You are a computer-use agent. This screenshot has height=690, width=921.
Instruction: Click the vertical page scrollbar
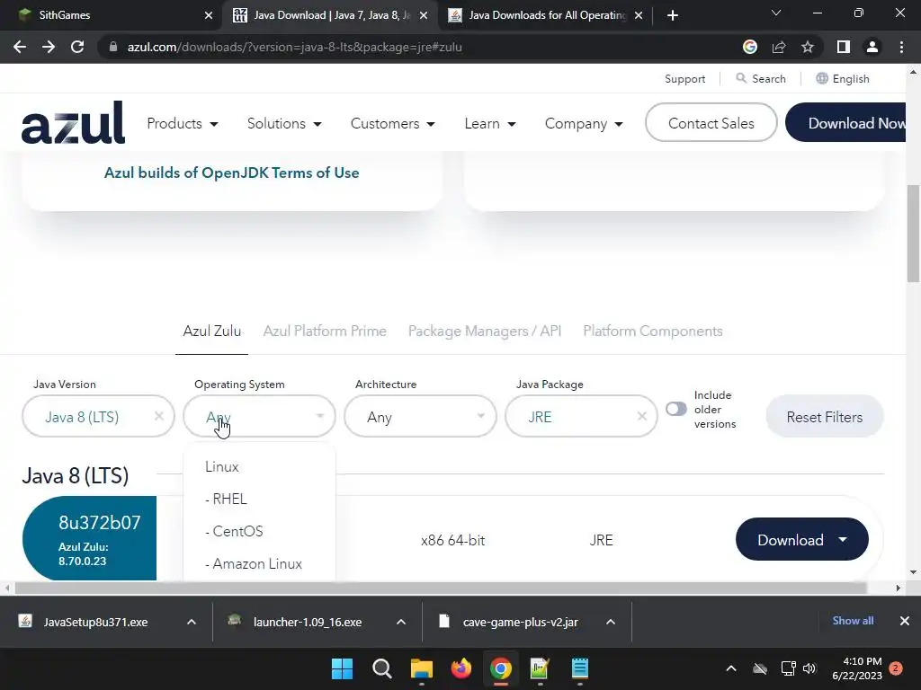[x=913, y=234]
